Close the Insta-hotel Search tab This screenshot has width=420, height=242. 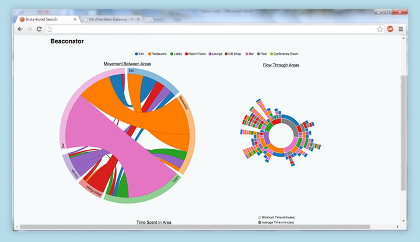[x=75, y=19]
